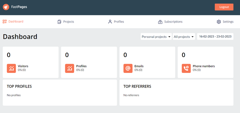Click the Profiles stat chart icon
The image size is (240, 113).
70,68
